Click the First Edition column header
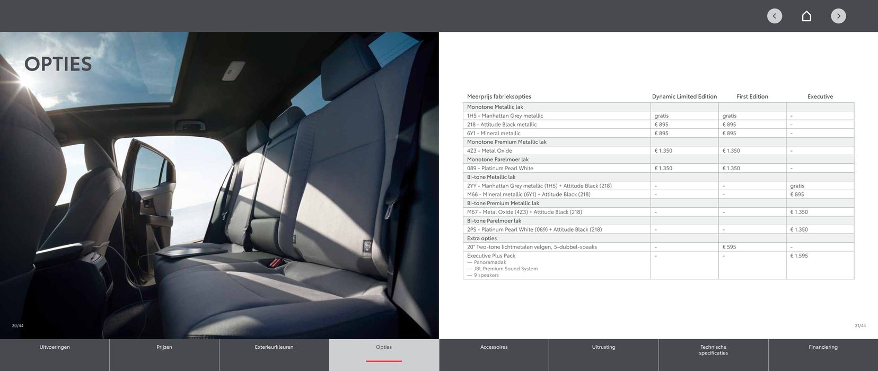The height and width of the screenshot is (371, 878). [x=752, y=96]
